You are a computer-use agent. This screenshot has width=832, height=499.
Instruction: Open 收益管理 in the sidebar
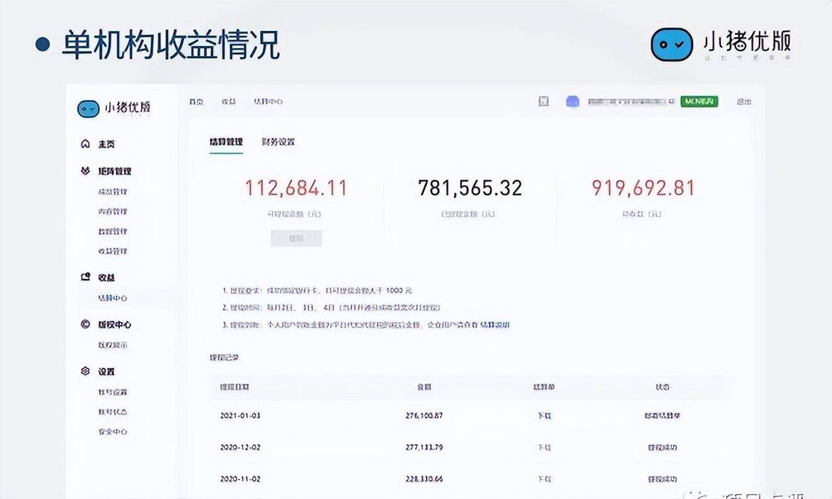pyautogui.click(x=113, y=251)
